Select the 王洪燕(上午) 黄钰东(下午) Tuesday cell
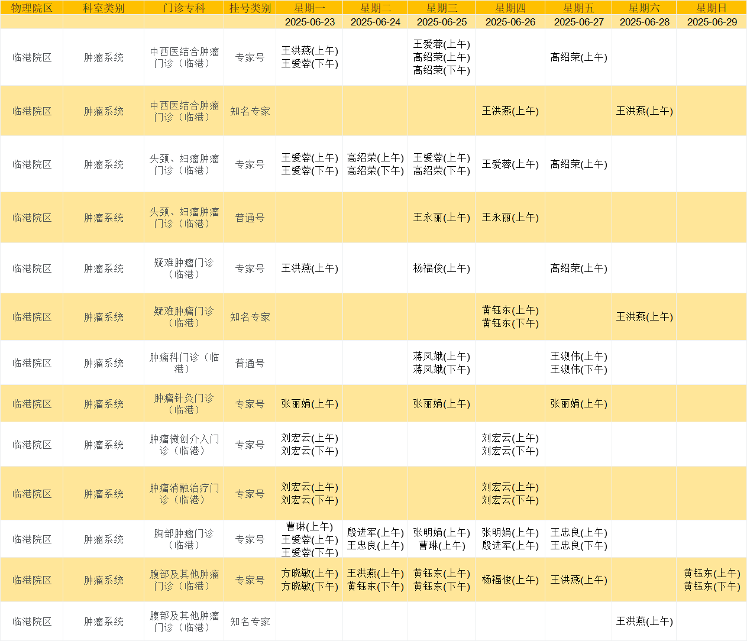 [376, 580]
